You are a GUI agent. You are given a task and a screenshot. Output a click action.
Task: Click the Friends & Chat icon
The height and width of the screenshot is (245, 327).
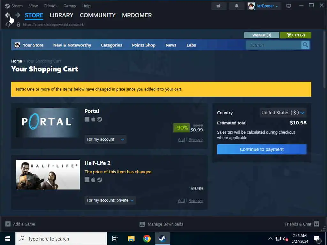[316, 224]
